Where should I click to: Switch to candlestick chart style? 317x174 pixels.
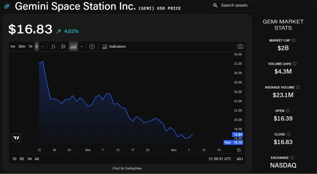63,47
